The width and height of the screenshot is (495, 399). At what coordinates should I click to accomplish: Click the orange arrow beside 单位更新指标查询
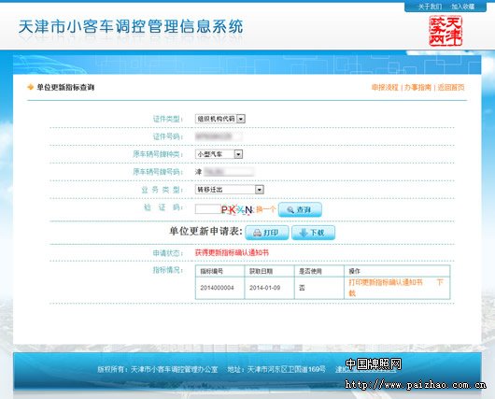pyautogui.click(x=30, y=87)
